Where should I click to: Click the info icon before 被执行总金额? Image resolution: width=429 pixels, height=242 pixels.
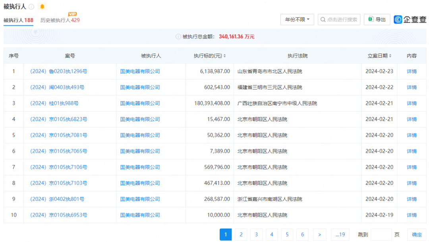tap(178, 36)
